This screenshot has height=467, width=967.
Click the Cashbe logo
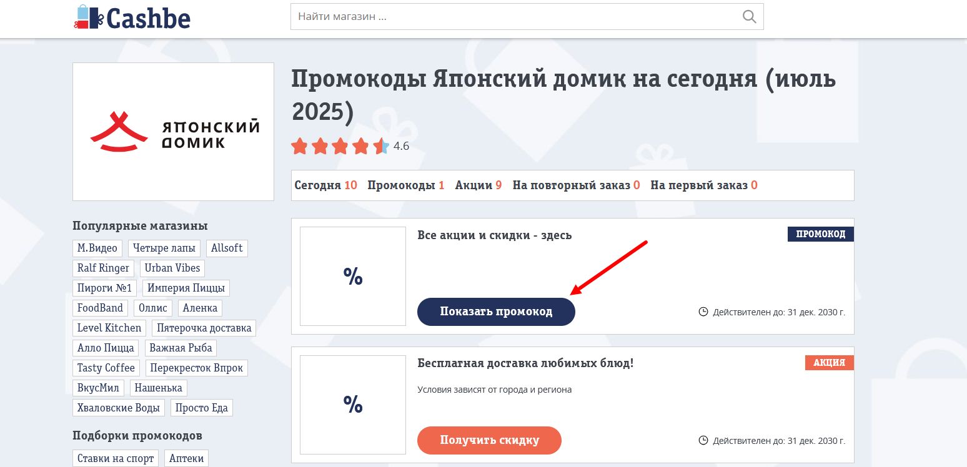[x=132, y=17]
